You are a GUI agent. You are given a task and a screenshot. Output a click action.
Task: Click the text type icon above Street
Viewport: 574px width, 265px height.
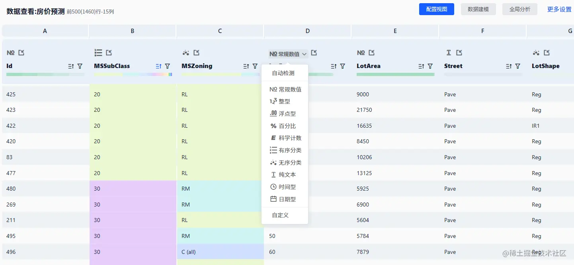coord(449,53)
